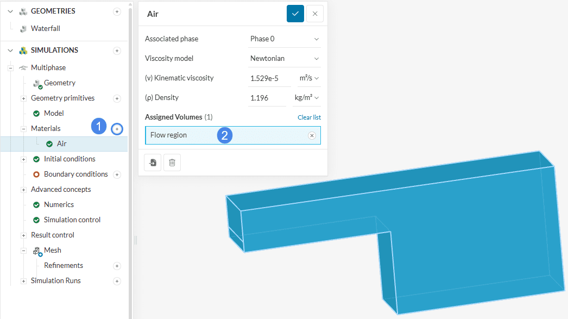
Task: Change the kinematic viscosity unit dropdown
Action: coord(309,78)
